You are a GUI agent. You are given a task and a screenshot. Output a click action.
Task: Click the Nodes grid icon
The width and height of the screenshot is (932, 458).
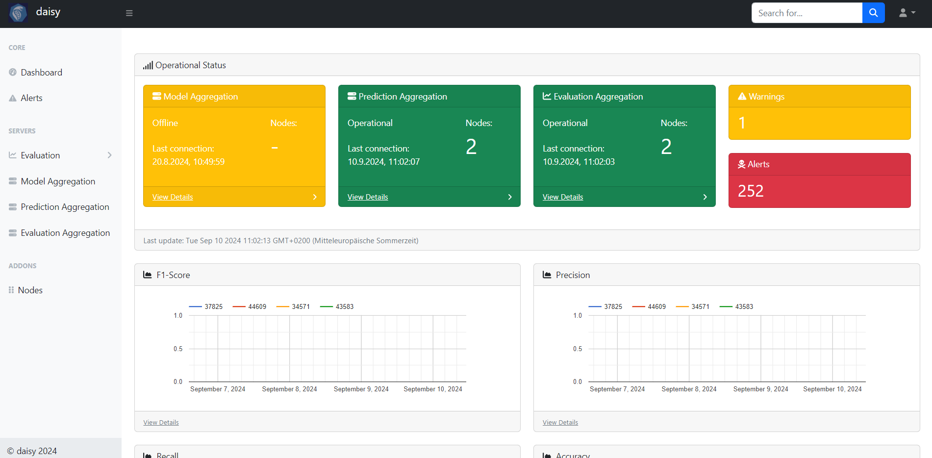tap(11, 290)
